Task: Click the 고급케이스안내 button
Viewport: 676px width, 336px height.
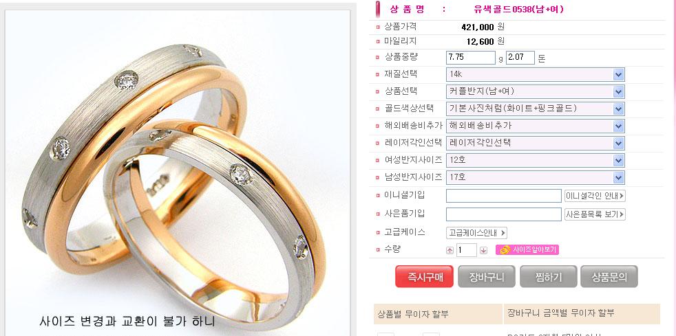Action: pos(476,233)
